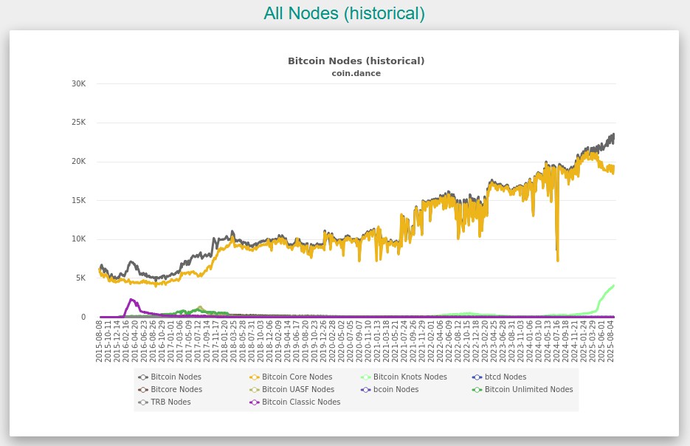Toggle bcoin Nodes legend entry
The height and width of the screenshot is (446, 690).
click(x=390, y=390)
